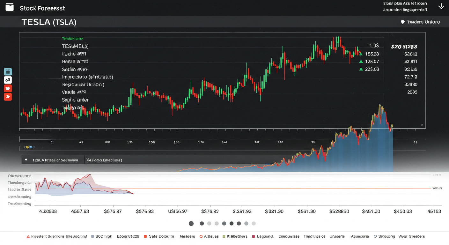Click the Aceecone legend entry
The image size is (449, 245).
[360, 236]
